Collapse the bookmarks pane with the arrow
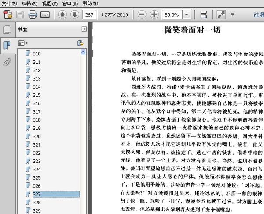 84,30
